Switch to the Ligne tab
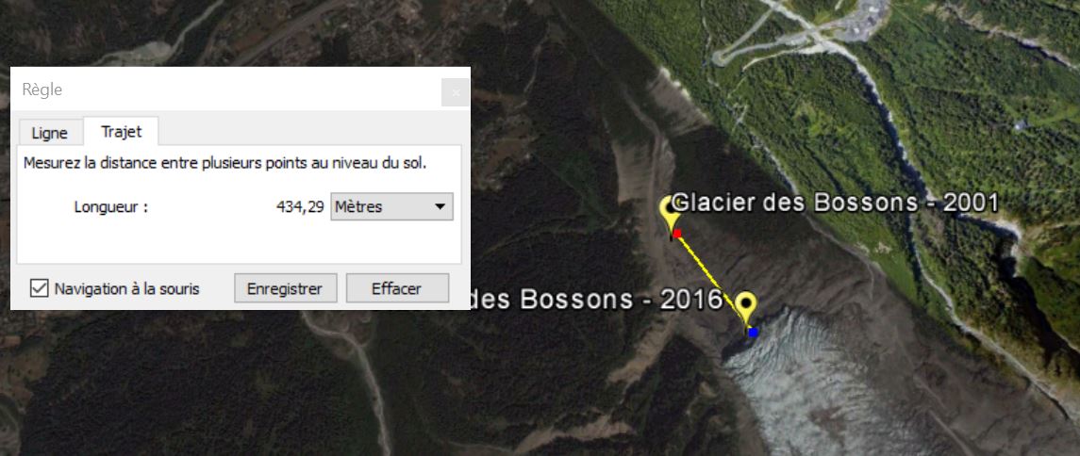 (x=50, y=133)
